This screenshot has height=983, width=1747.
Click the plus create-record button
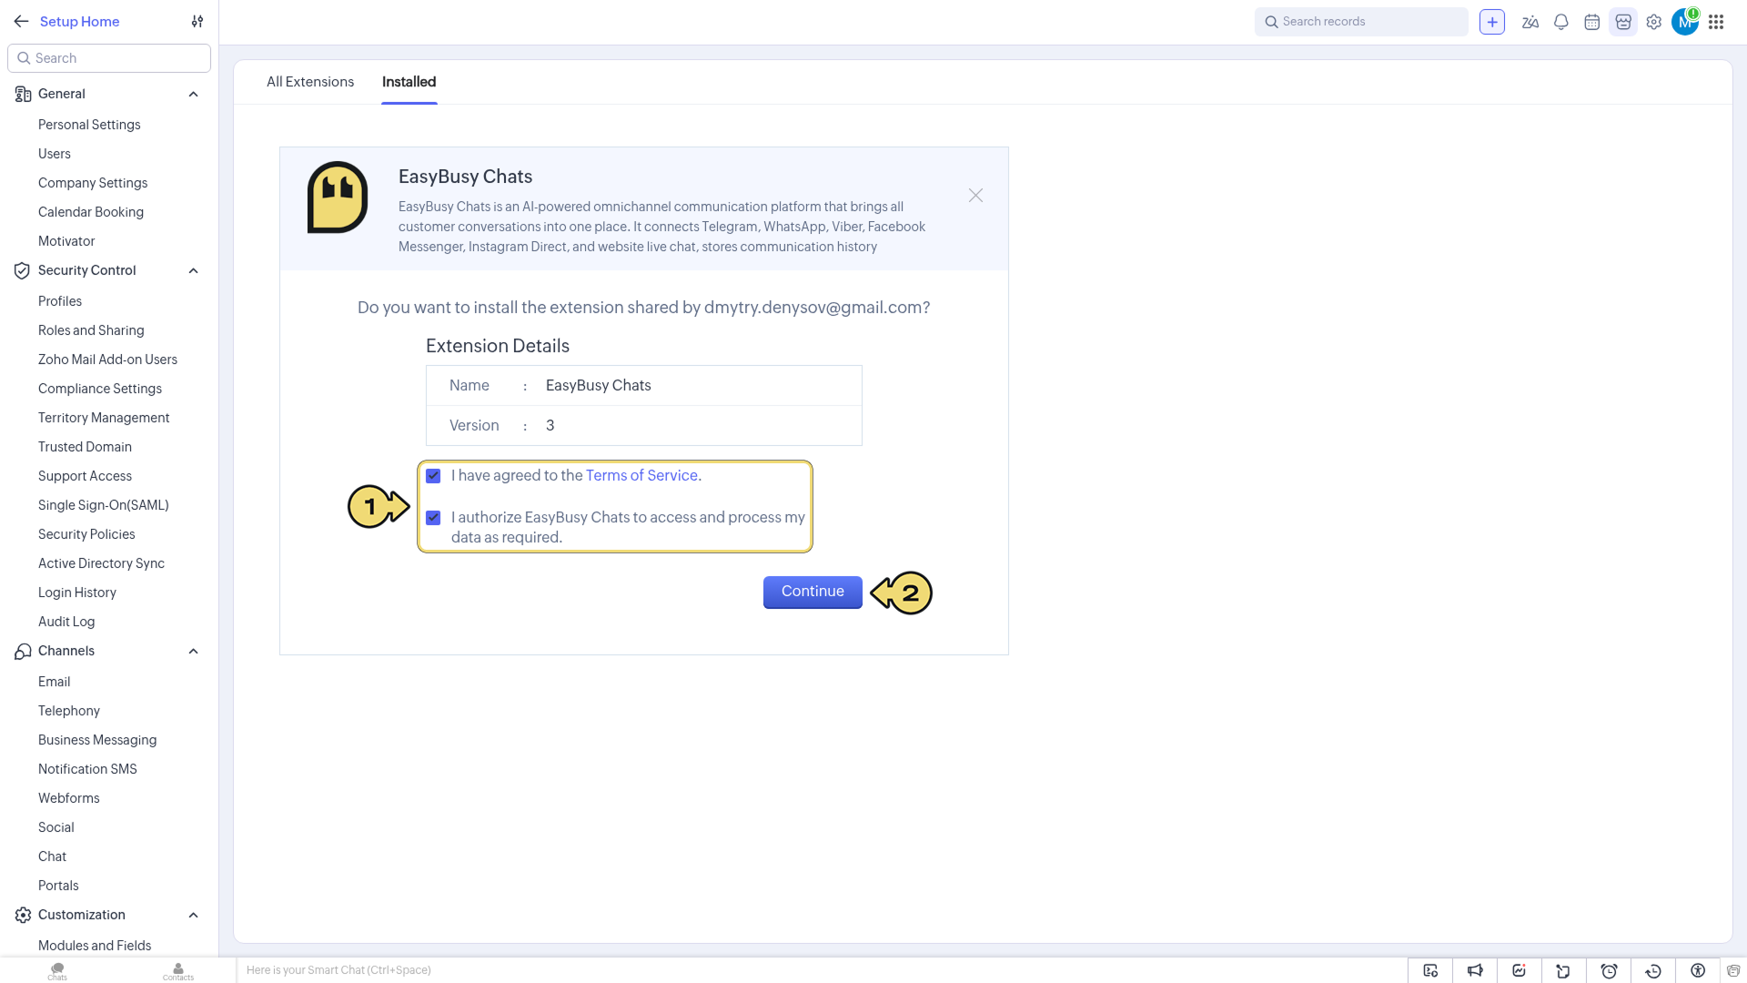point(1492,22)
